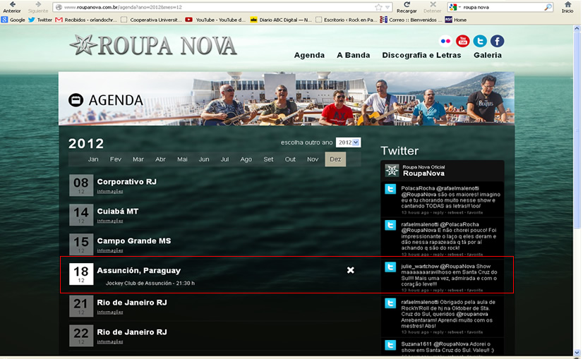The height and width of the screenshot is (359, 583).
Task: Open informações link under Rio de Janeiro 22
Action: click(x=109, y=341)
